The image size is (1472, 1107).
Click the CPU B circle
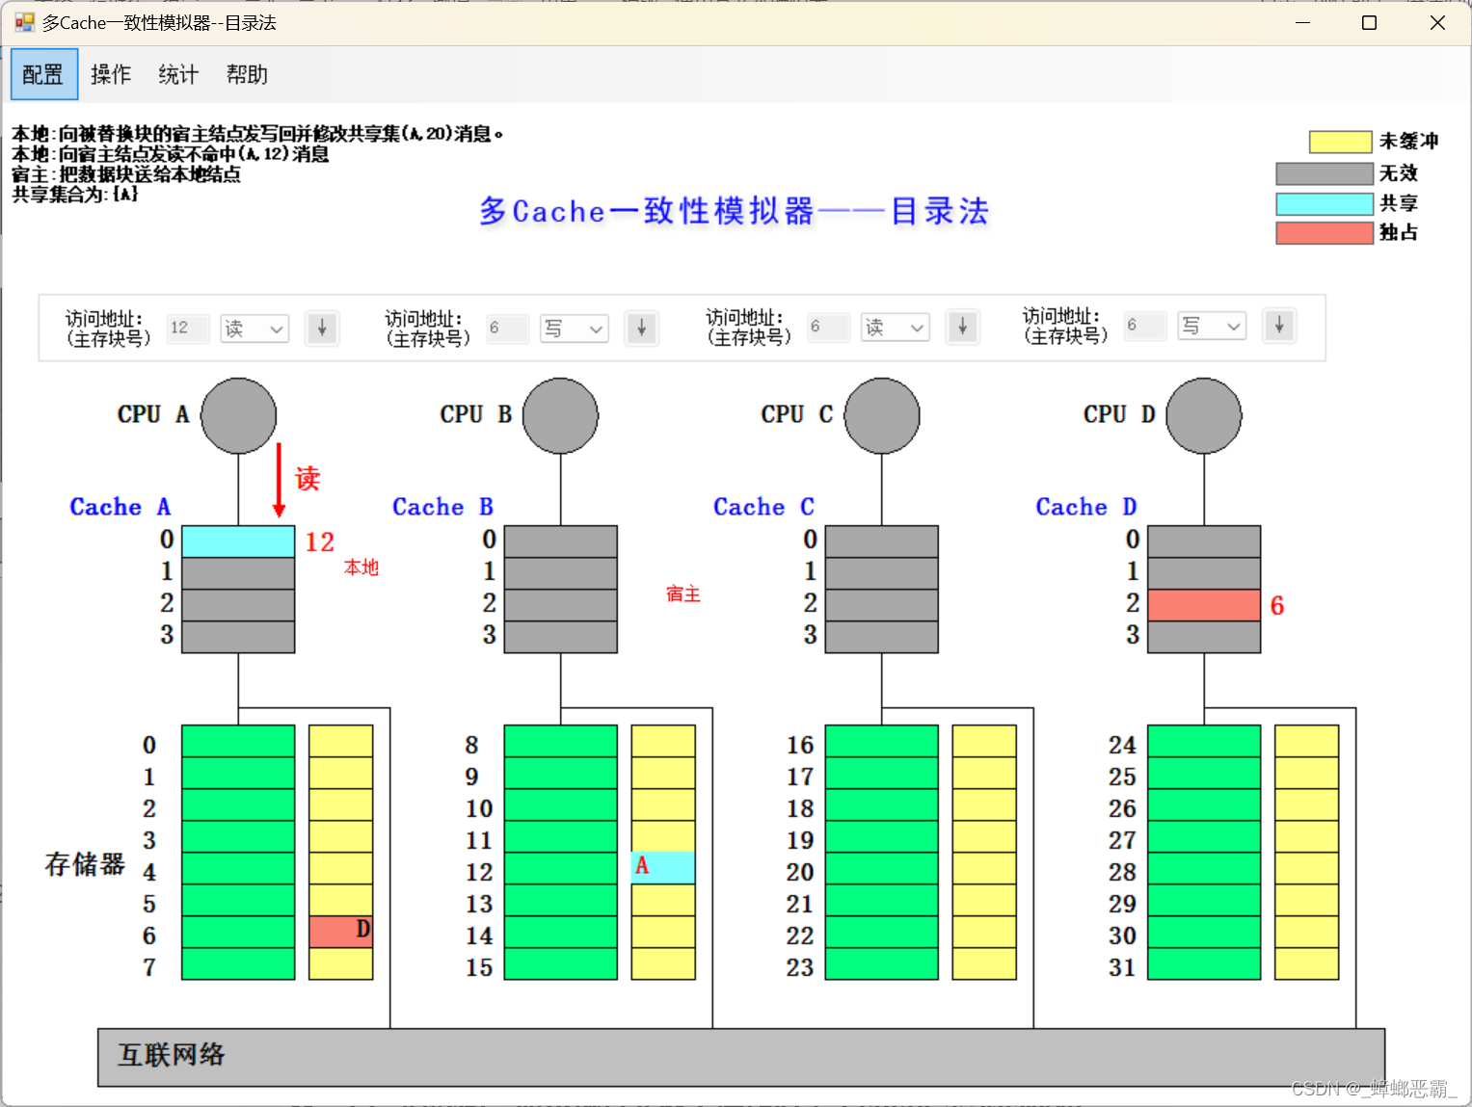pos(561,415)
